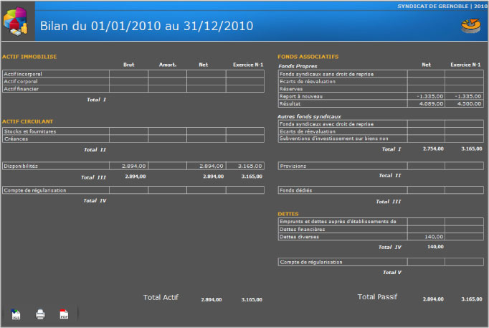Export the balance sheet to XLS

click(x=16, y=314)
